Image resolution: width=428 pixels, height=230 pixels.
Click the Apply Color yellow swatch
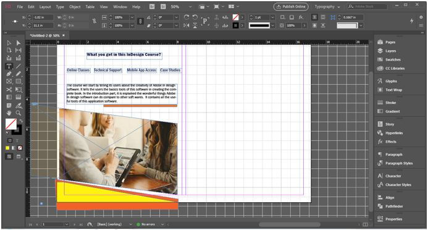[x=7, y=148]
